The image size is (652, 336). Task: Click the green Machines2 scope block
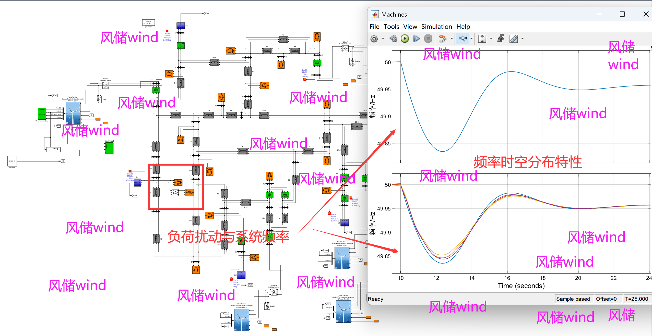(109, 148)
